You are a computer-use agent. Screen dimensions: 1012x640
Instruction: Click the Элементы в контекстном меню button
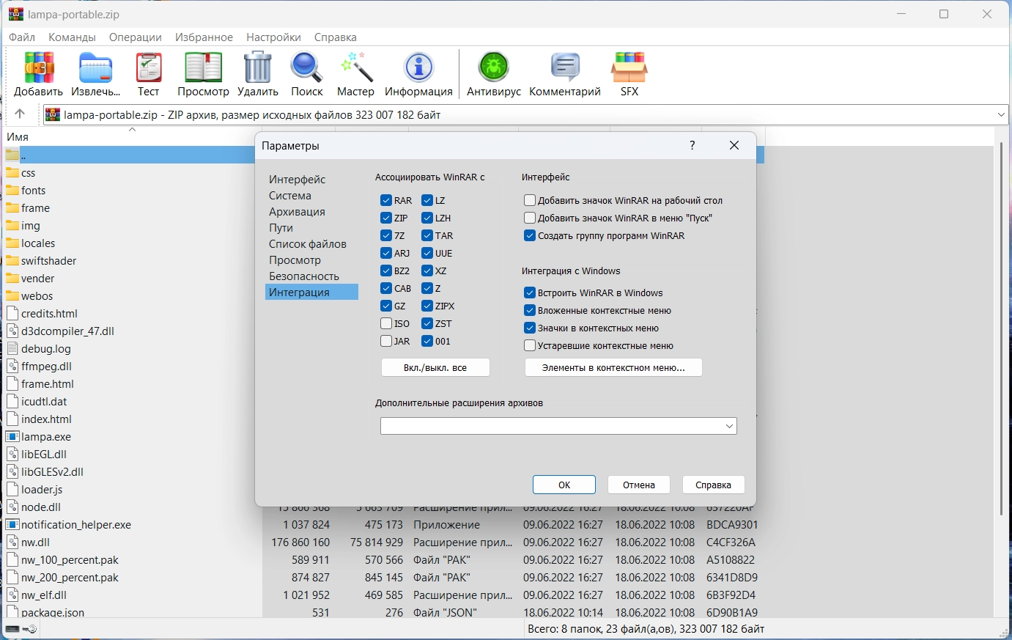[x=613, y=367]
